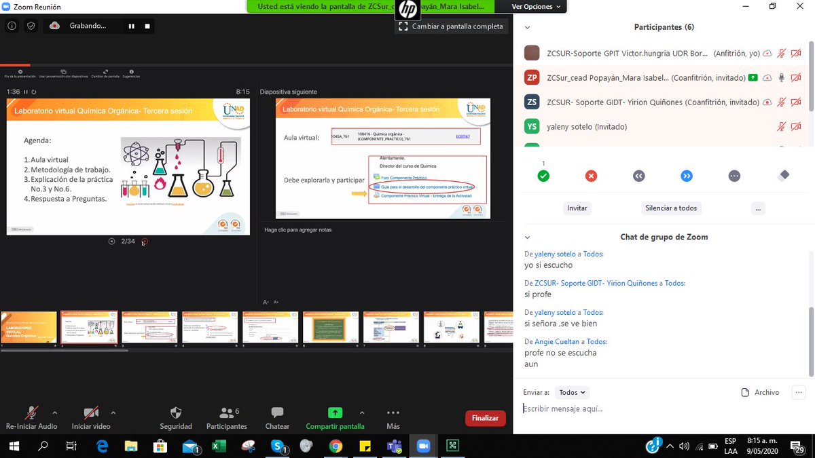This screenshot has width=815, height=458.
Task: Click the Invitar button
Action: [577, 208]
